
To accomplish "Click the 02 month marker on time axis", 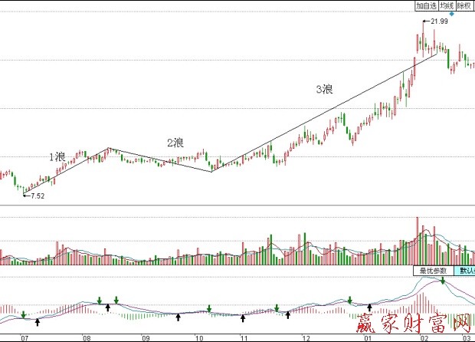I will click(425, 337).
